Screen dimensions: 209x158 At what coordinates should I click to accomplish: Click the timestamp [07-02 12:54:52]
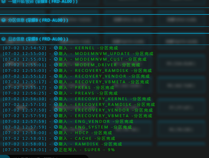24,48
